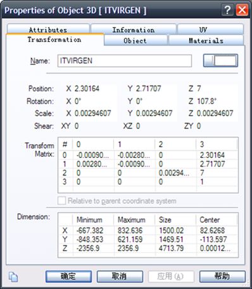
Task: Click the 应用 (A) apply button
Action: coord(171,276)
